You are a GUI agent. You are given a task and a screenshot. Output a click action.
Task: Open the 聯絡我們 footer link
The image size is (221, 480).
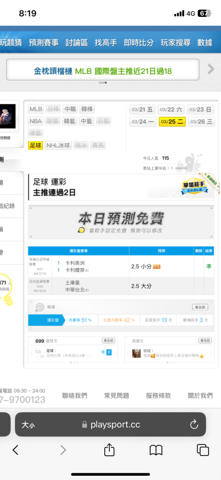(75, 396)
